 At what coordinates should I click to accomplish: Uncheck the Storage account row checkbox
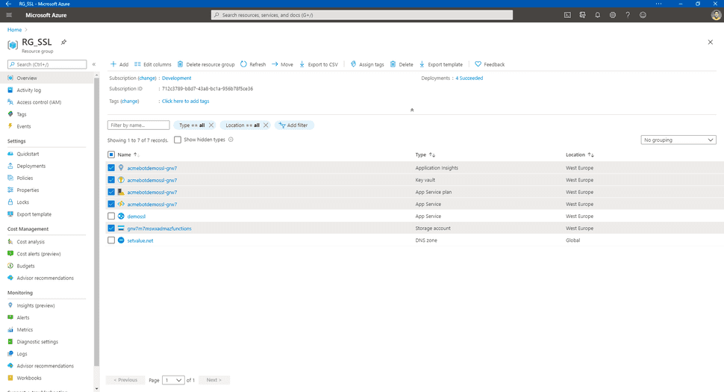[x=111, y=228]
